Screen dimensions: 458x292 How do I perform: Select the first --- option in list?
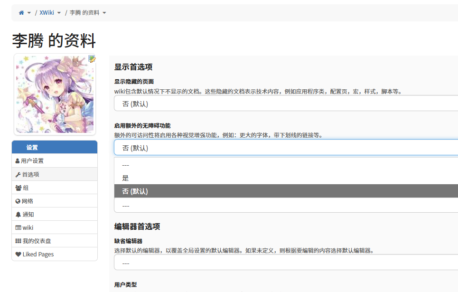point(126,165)
